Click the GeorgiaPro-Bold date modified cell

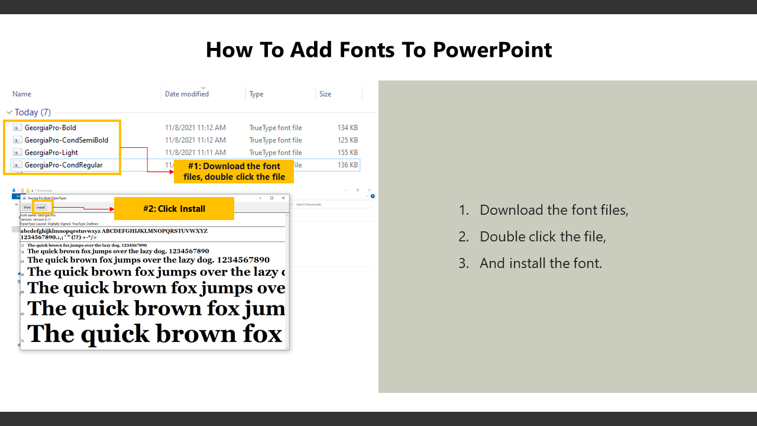(195, 128)
